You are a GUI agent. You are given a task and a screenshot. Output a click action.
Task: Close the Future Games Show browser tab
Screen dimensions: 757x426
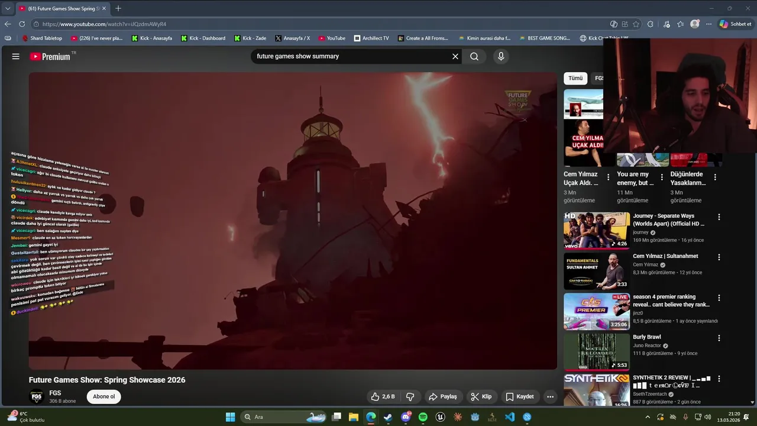coord(104,8)
